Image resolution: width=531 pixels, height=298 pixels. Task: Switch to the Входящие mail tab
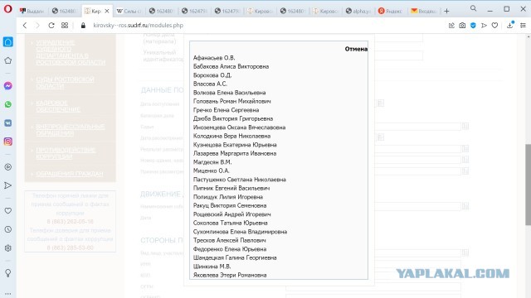(x=423, y=11)
